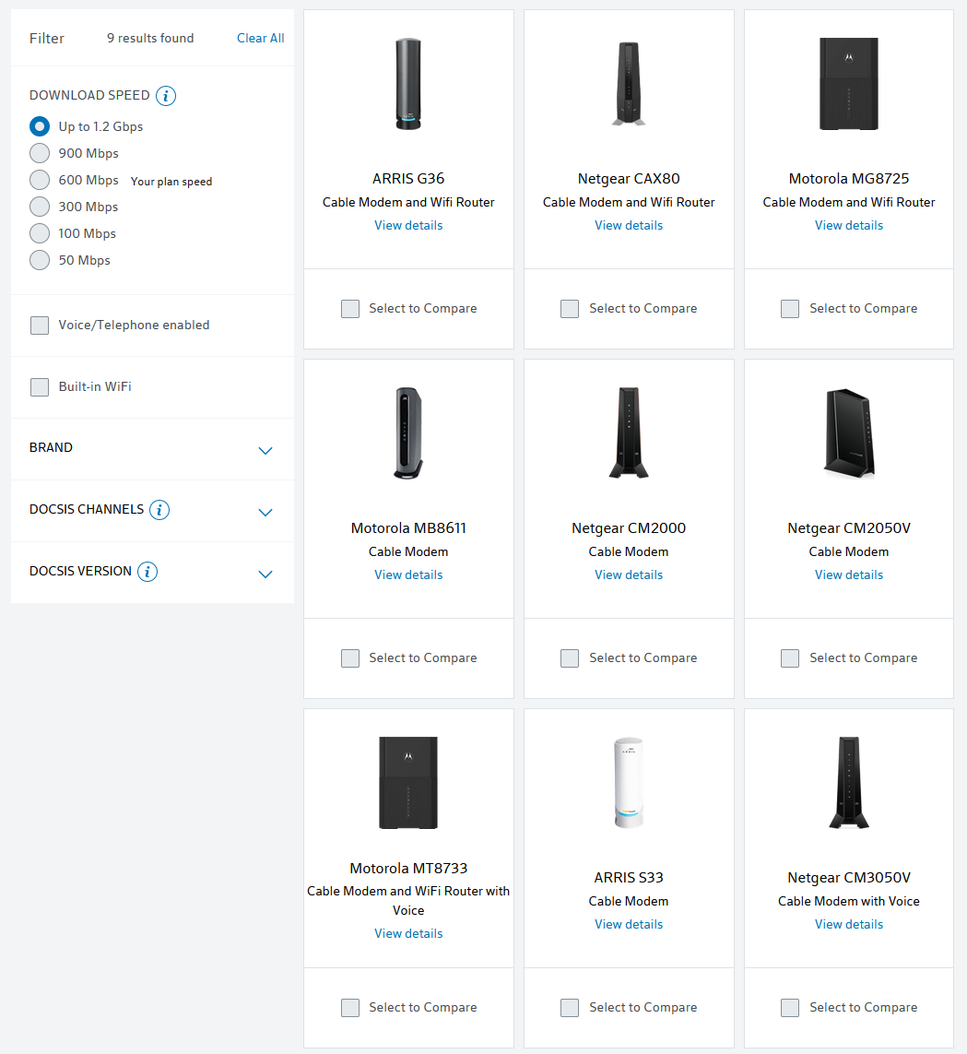Image resolution: width=967 pixels, height=1054 pixels.
Task: Click the '9 results found' text
Action: pos(150,39)
